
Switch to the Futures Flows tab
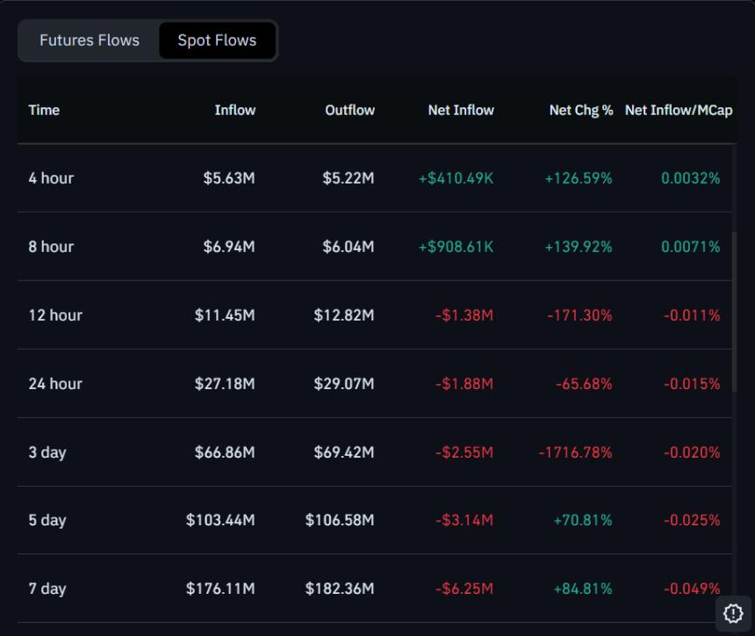[x=89, y=40]
